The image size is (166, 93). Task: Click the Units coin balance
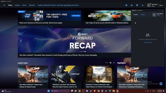click(x=161, y=5)
